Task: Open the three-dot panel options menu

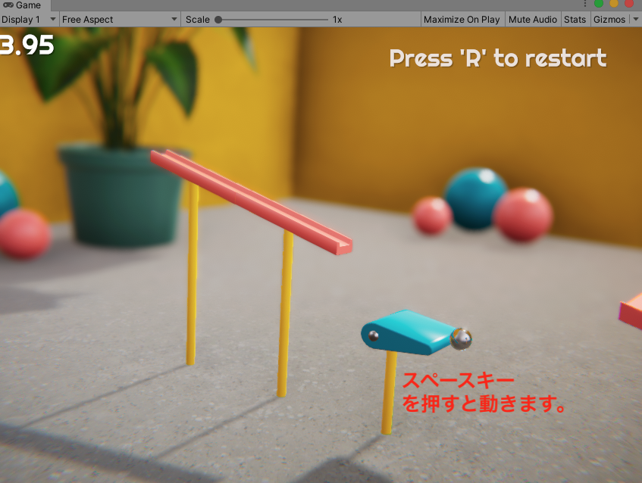Action: (x=584, y=5)
